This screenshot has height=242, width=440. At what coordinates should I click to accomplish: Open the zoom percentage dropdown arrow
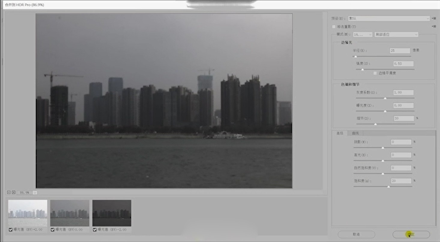click(x=35, y=192)
